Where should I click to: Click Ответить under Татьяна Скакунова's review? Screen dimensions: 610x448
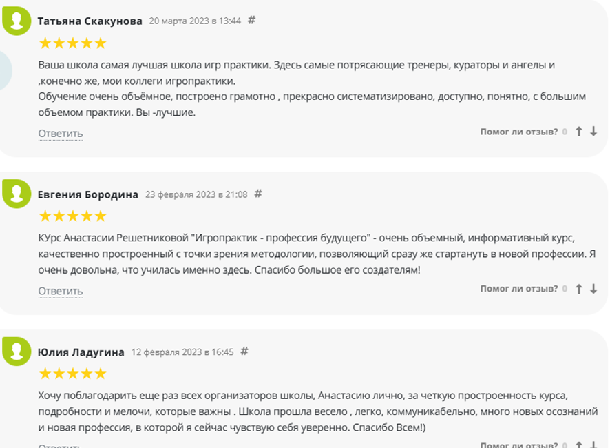pos(61,133)
